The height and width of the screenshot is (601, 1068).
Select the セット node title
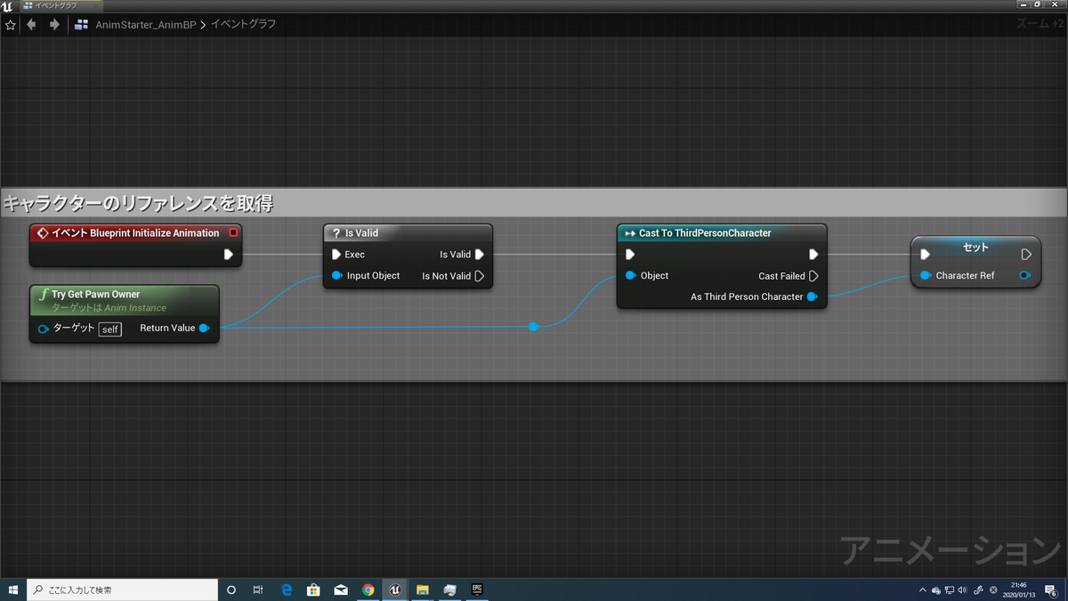point(976,248)
